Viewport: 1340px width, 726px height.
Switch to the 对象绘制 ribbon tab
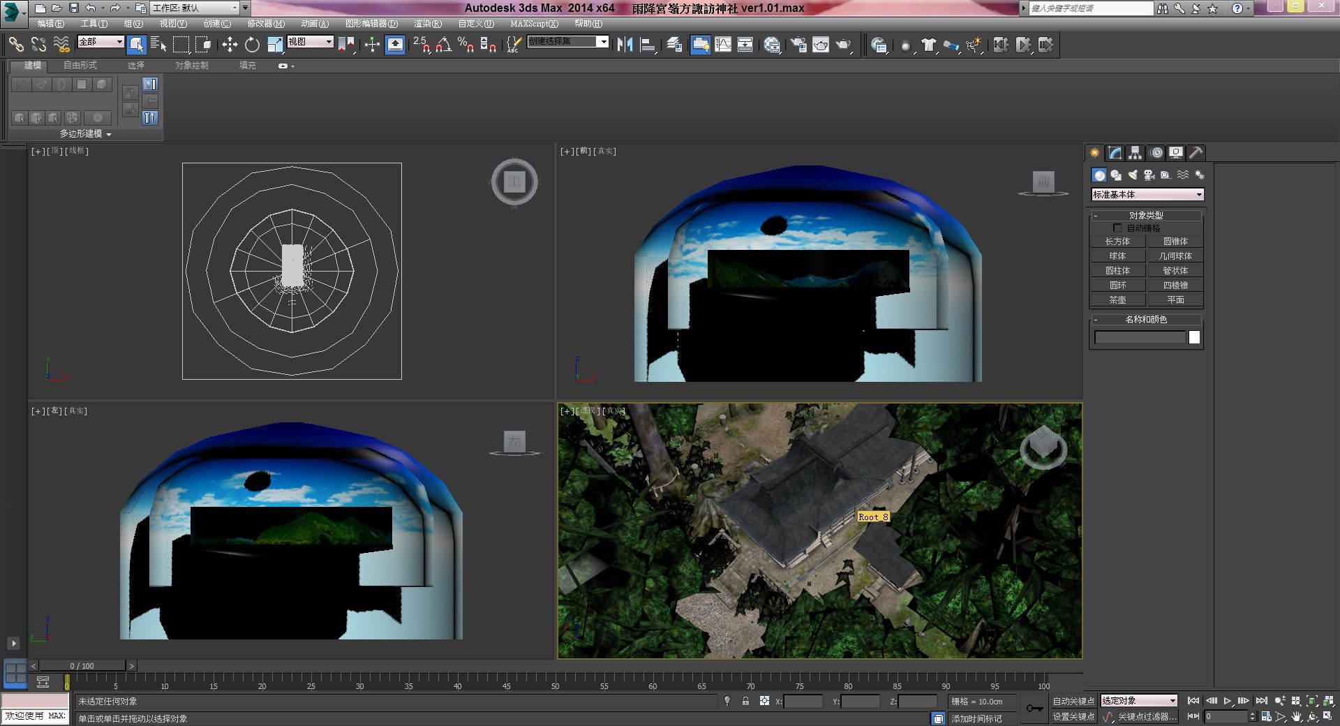click(x=192, y=66)
